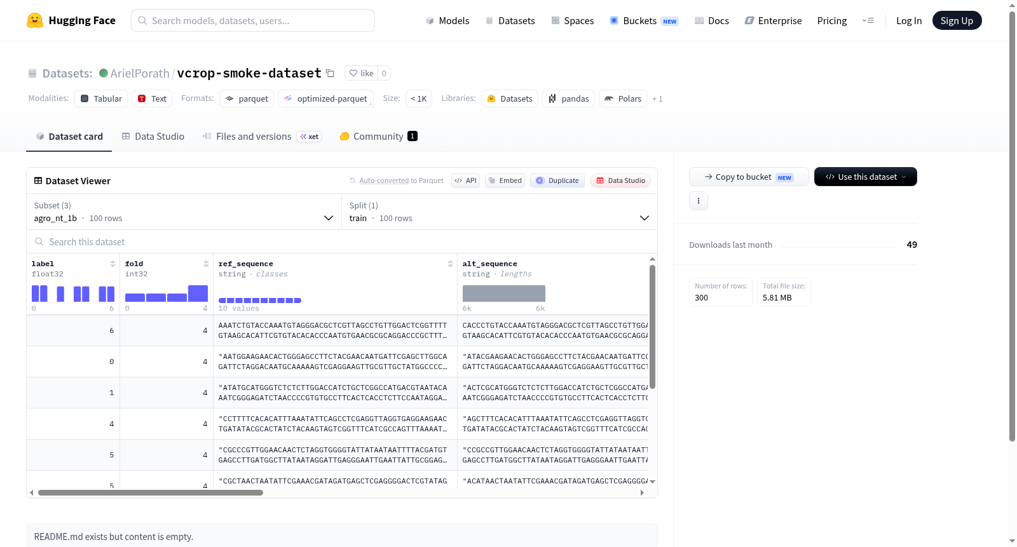Click the datasets stack icon beside Datasets heading
This screenshot has width=1017, height=547.
pos(32,73)
